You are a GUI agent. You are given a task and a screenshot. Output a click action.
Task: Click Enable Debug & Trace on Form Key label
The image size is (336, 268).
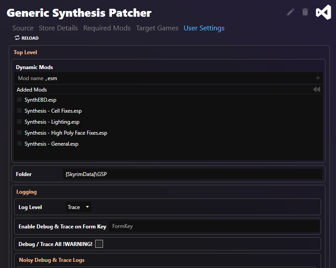tap(63, 227)
